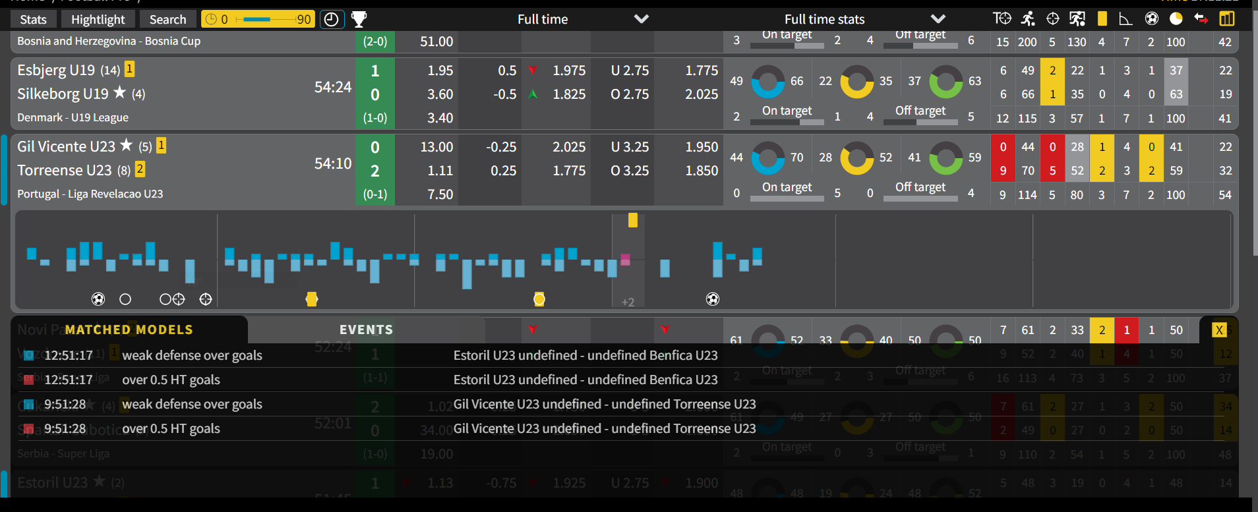Click the Gil Vicente match green off-target donut
Viewport: 1258px width, 512px height.
946,157
